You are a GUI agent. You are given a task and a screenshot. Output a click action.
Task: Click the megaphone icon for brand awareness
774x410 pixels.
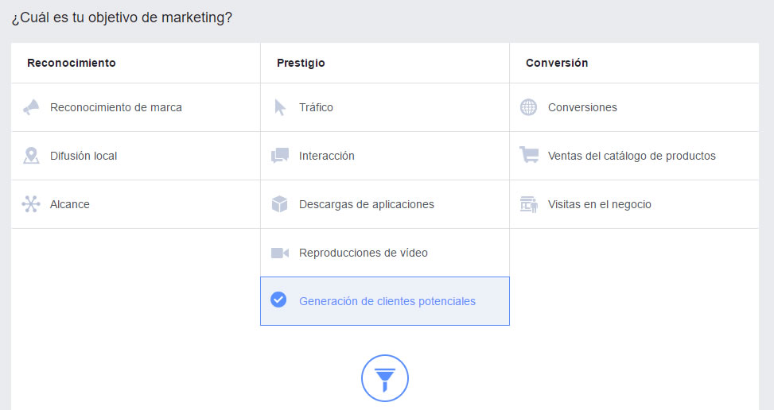click(31, 107)
